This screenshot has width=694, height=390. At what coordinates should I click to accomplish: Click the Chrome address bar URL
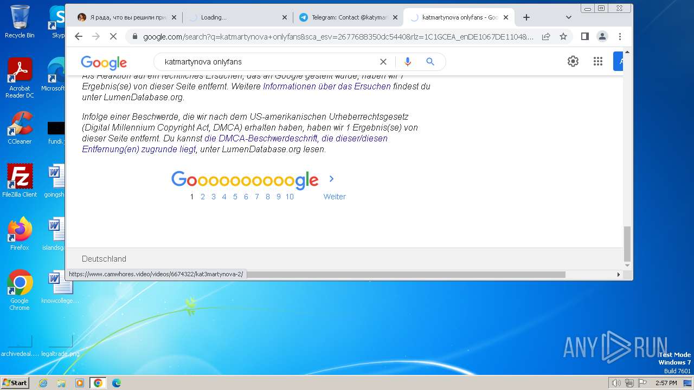click(x=338, y=37)
